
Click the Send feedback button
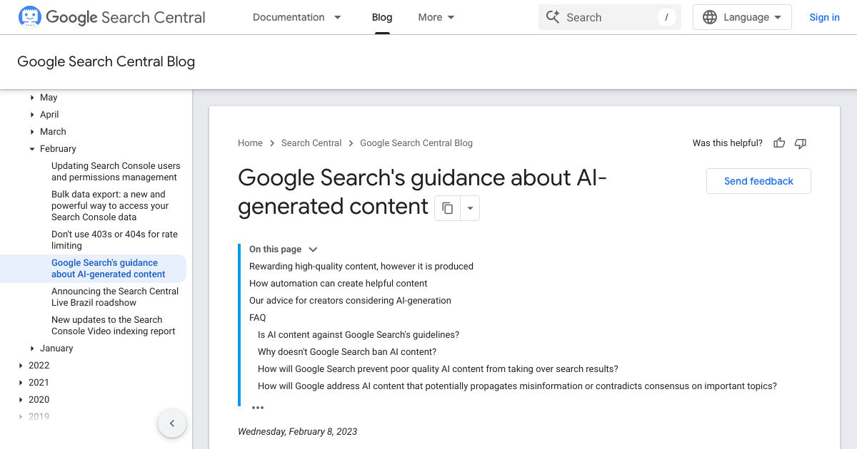coord(758,181)
